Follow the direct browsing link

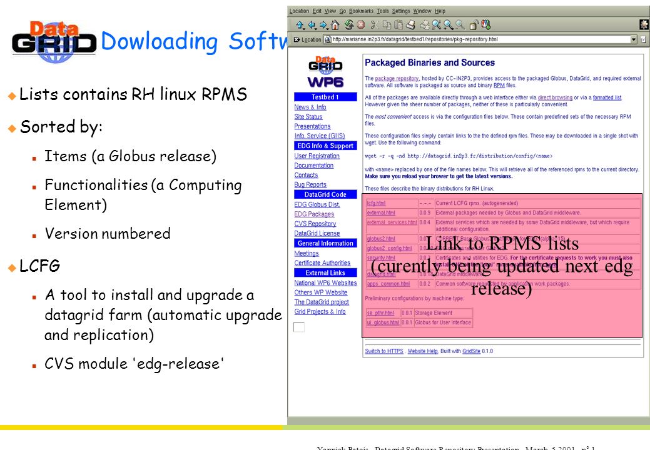(x=555, y=97)
